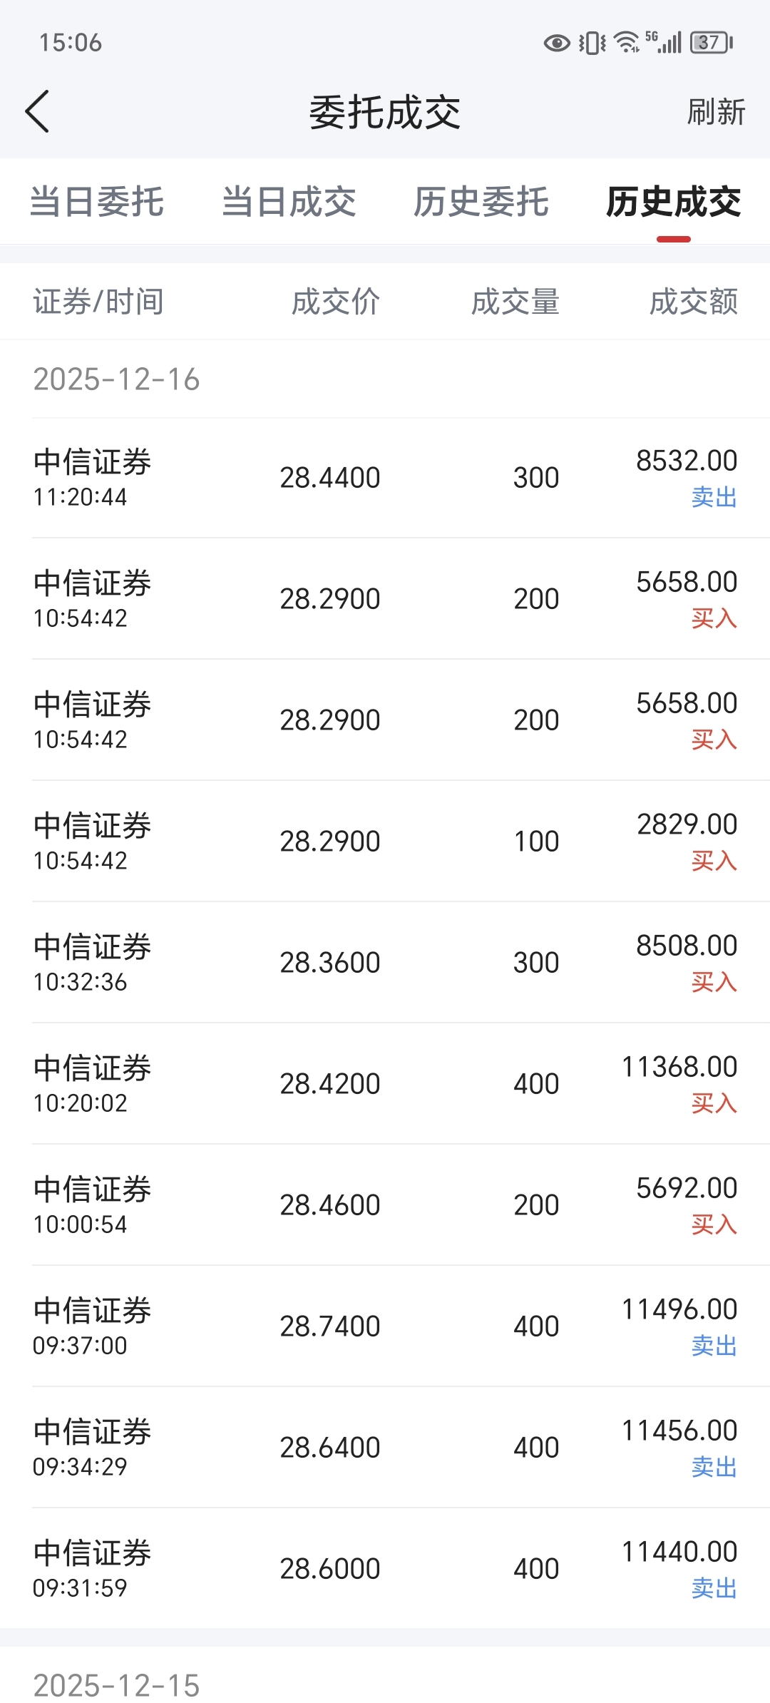The height and width of the screenshot is (1703, 770).
Task: Tap the 5G signal strength icon
Action: [x=664, y=42]
